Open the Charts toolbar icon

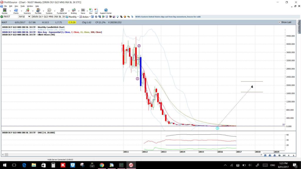point(16,11)
